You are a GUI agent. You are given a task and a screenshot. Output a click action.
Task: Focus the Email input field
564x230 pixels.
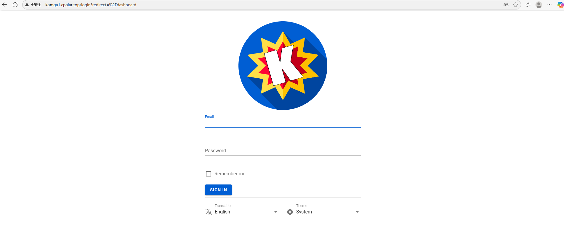pos(283,123)
